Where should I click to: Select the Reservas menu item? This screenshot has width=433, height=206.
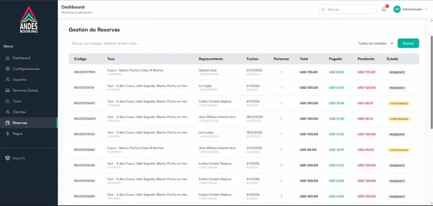tap(20, 123)
